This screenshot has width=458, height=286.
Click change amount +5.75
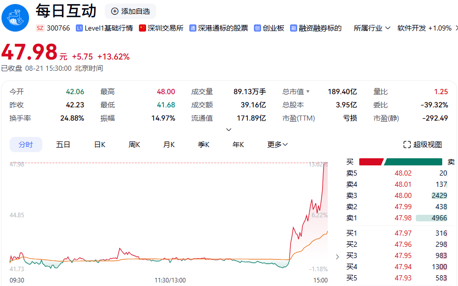point(82,56)
